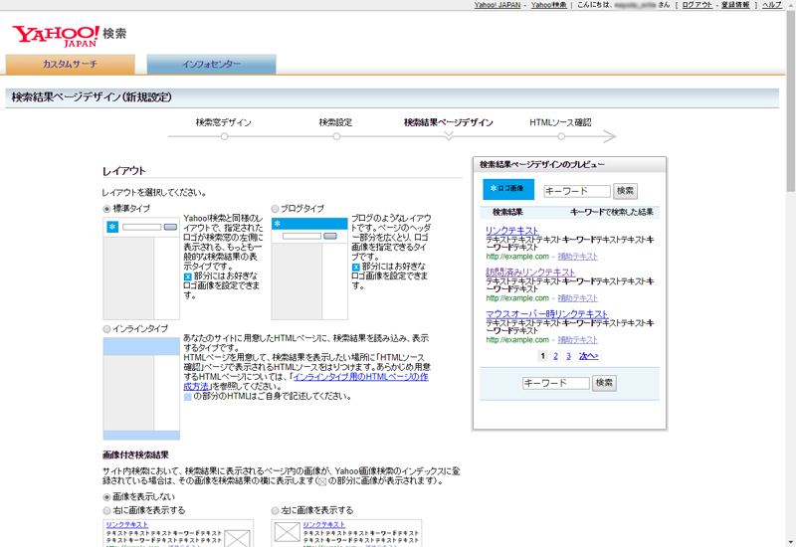Click the vertical scrollbar thumb

pos(791,100)
